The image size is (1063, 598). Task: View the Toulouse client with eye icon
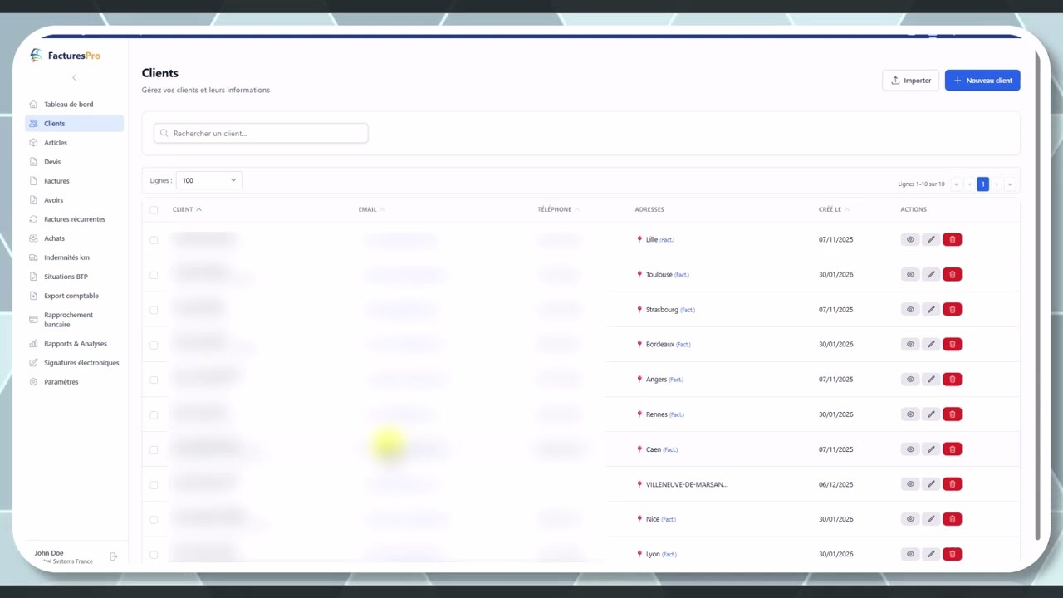coord(910,274)
